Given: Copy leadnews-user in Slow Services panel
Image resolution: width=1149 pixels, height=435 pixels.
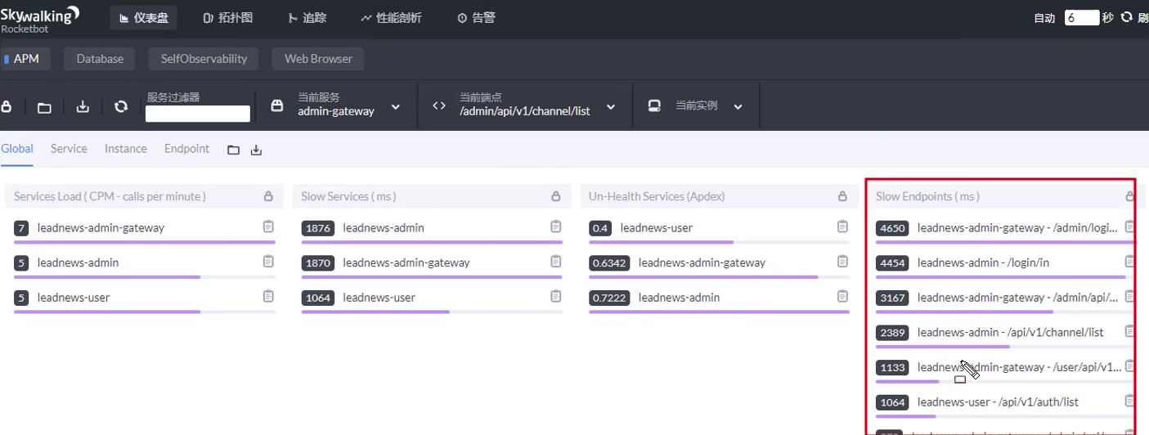Looking at the screenshot, I should tap(556, 296).
